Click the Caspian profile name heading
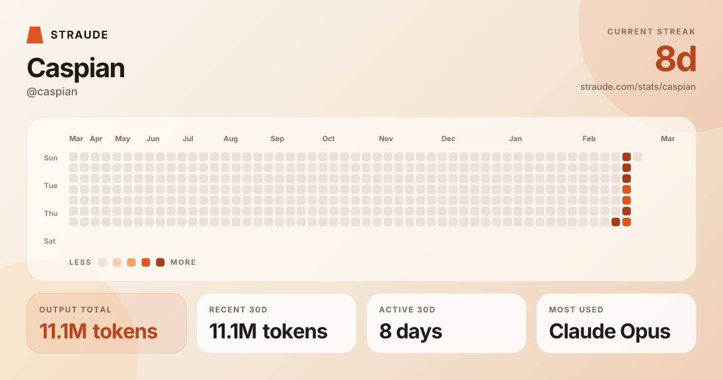The image size is (723, 380). click(75, 68)
